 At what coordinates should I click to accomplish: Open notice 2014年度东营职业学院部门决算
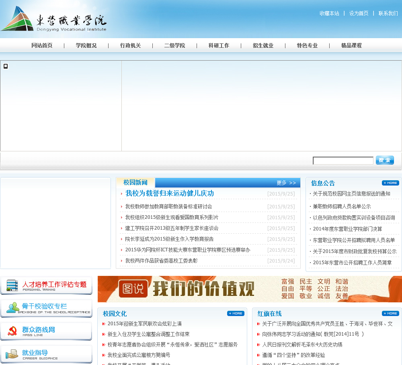tap(347, 229)
